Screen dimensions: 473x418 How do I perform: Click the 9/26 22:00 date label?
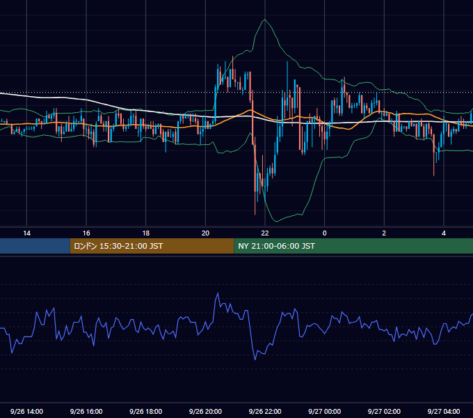[265, 411]
